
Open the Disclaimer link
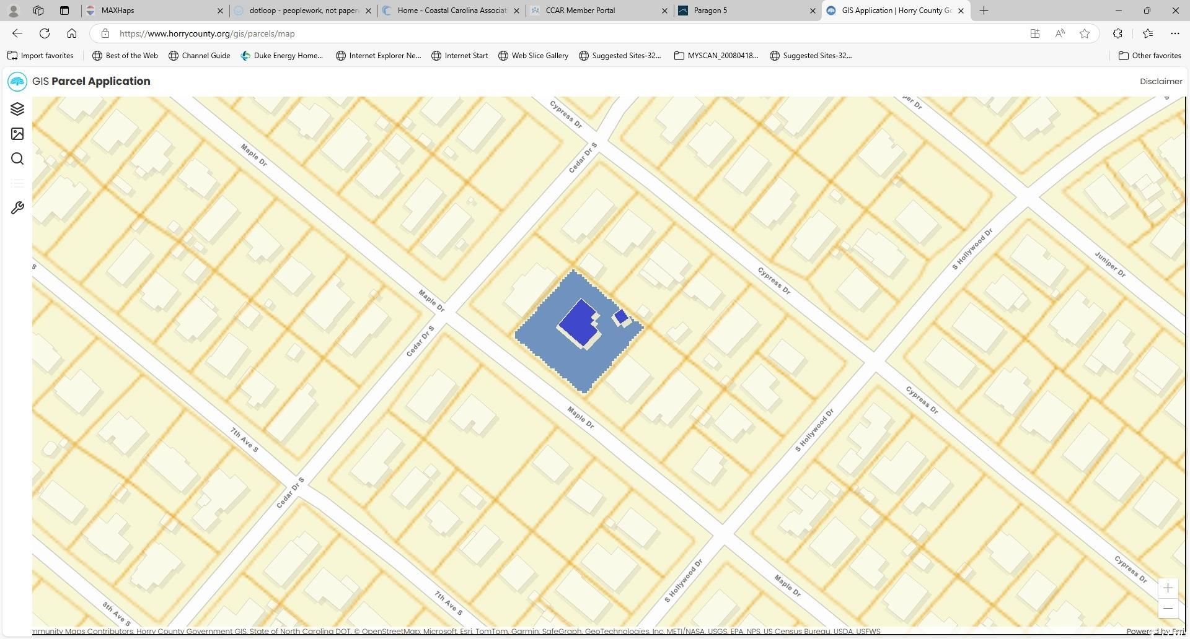point(1160,81)
